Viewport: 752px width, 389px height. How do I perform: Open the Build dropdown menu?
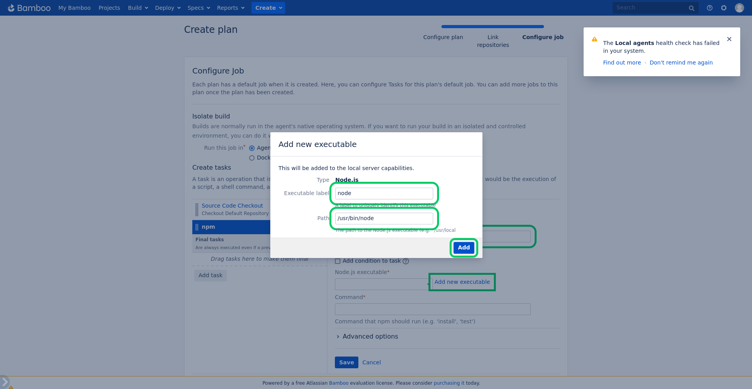[x=138, y=8]
